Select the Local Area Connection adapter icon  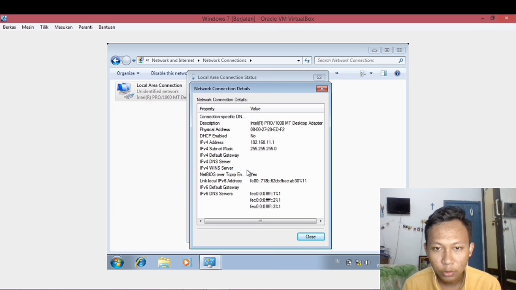[x=124, y=91]
